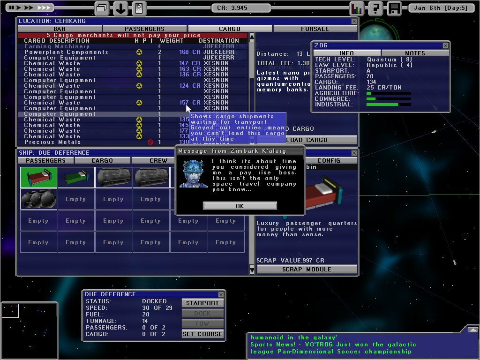480x360 pixels.
Task: Click the Industrial rating bar for ZOG
Action: [389, 105]
